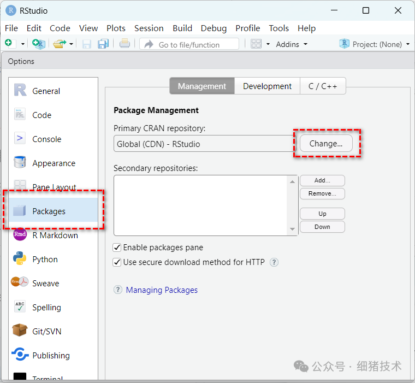Select the Appearance paint bucket icon

20,162
